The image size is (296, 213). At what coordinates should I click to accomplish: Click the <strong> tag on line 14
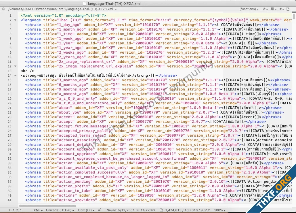(30, 76)
